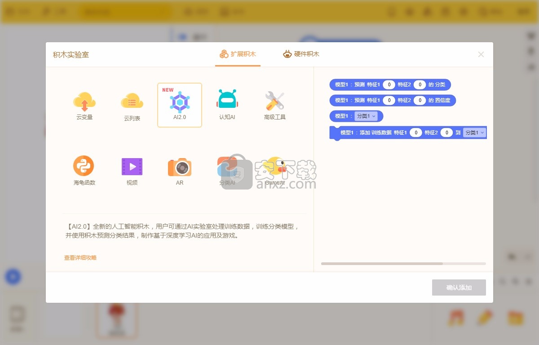Click the 确认添加 button

tap(459, 287)
